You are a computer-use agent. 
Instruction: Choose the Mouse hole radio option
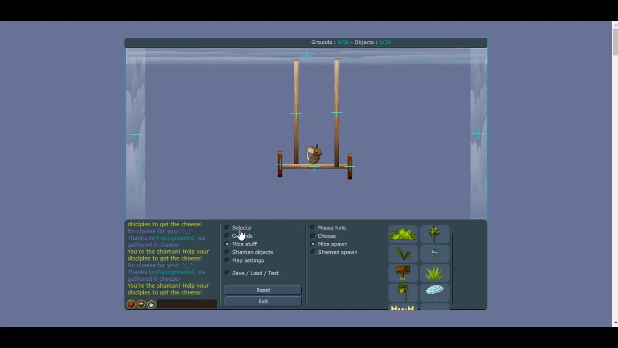click(313, 228)
